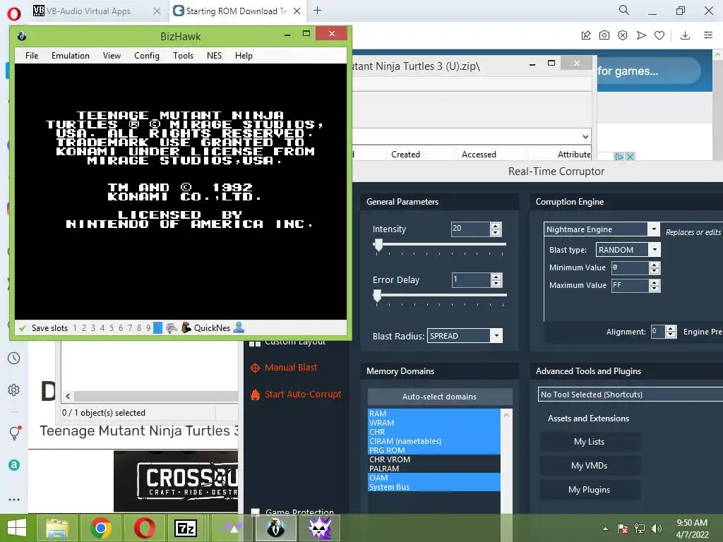Image resolution: width=723 pixels, height=542 pixels.
Task: Click the Opera snapshot camera icon
Action: click(x=604, y=35)
